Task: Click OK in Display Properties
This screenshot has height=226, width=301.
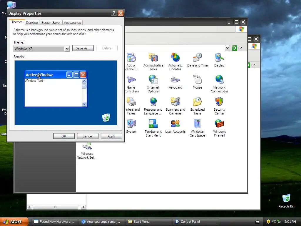Action: pyautogui.click(x=64, y=136)
